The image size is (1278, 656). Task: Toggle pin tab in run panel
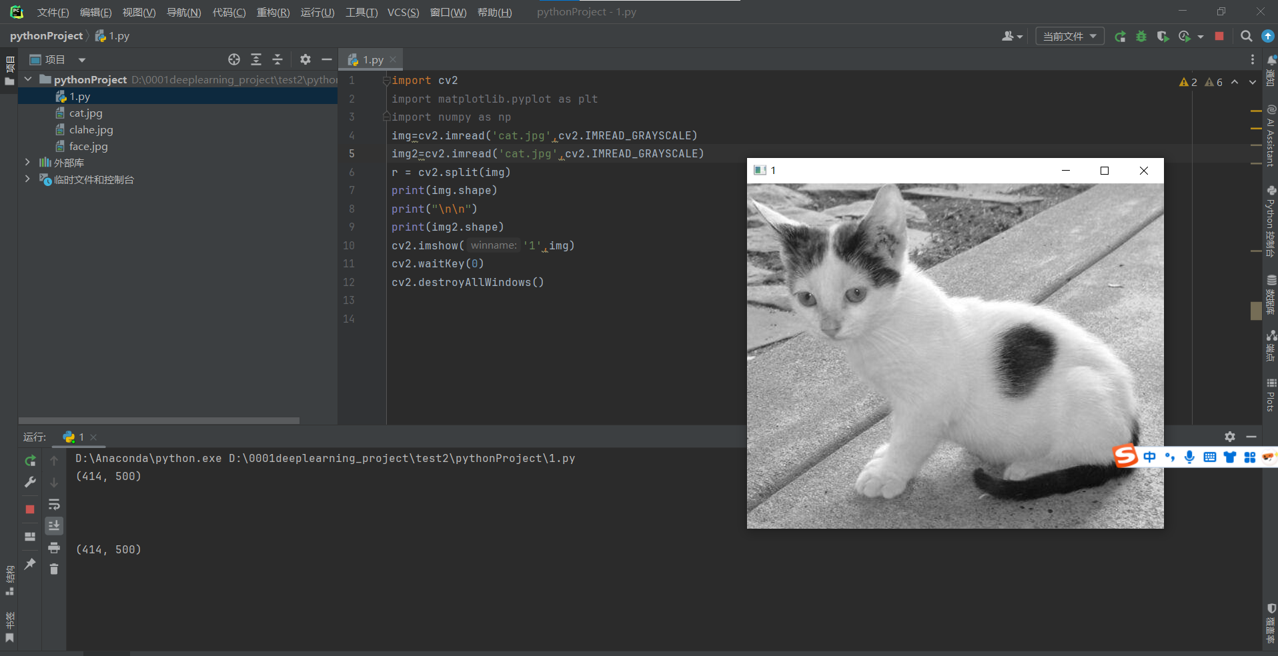click(x=30, y=564)
